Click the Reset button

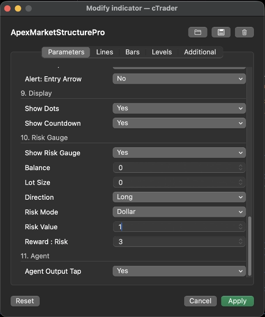pos(25,301)
